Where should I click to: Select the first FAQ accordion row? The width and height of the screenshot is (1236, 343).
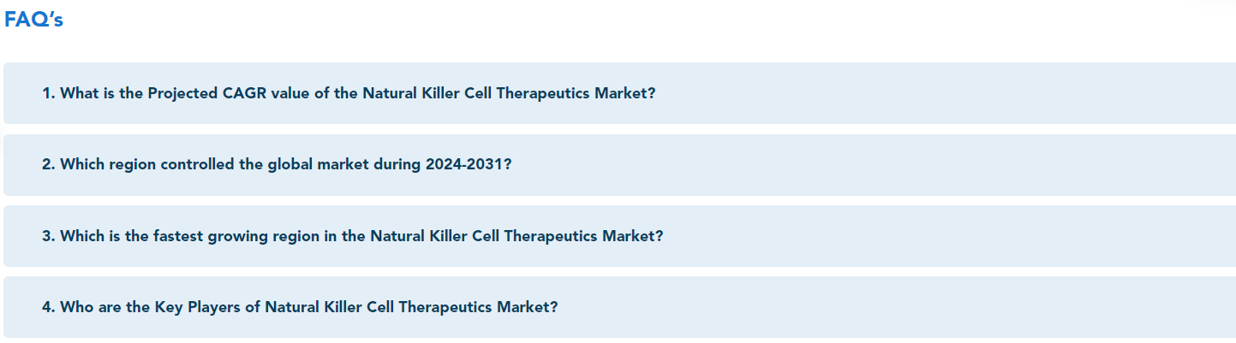[x=619, y=93]
